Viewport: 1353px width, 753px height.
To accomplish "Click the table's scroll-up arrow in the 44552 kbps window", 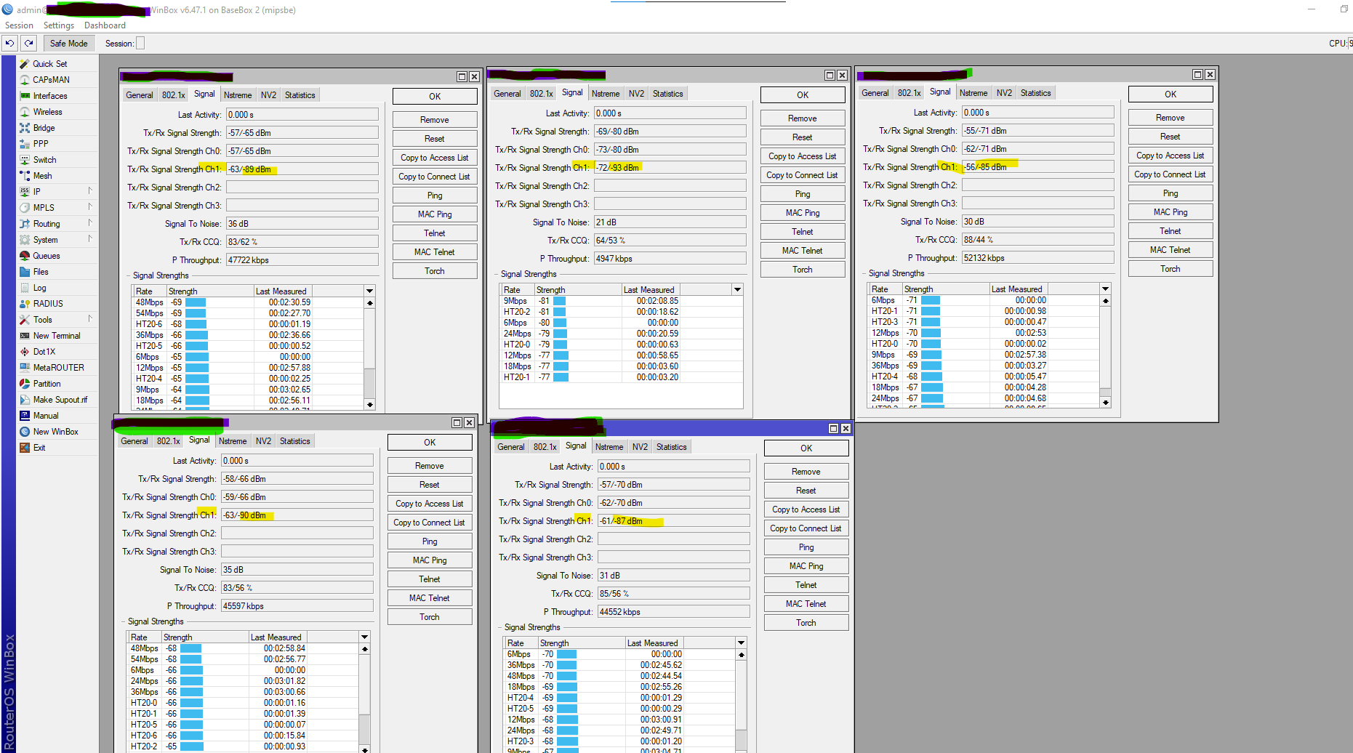I will [742, 655].
